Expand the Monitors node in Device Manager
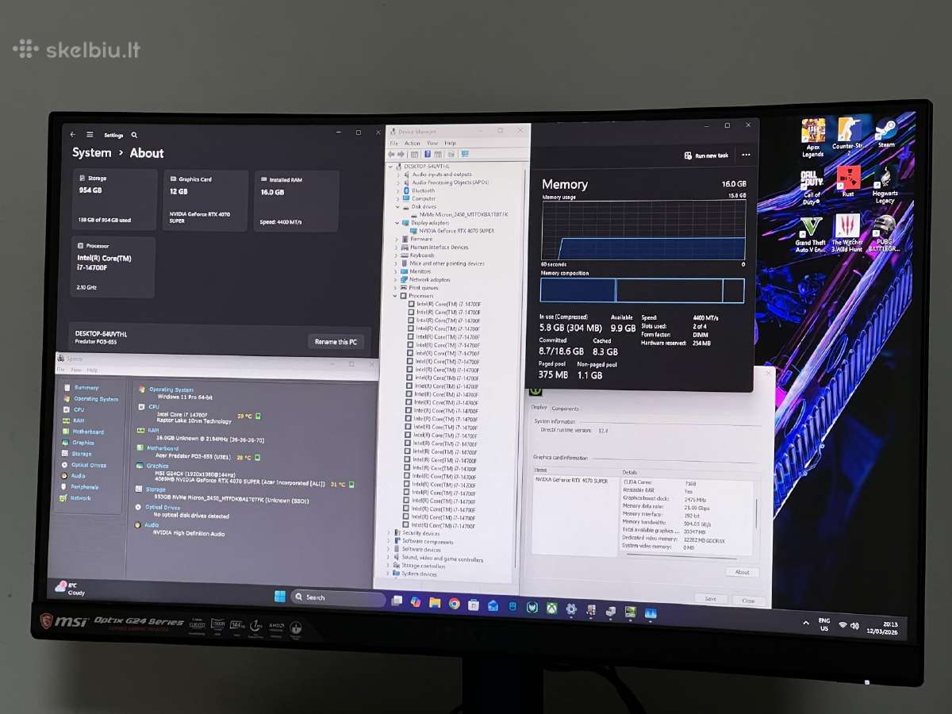 (396, 271)
